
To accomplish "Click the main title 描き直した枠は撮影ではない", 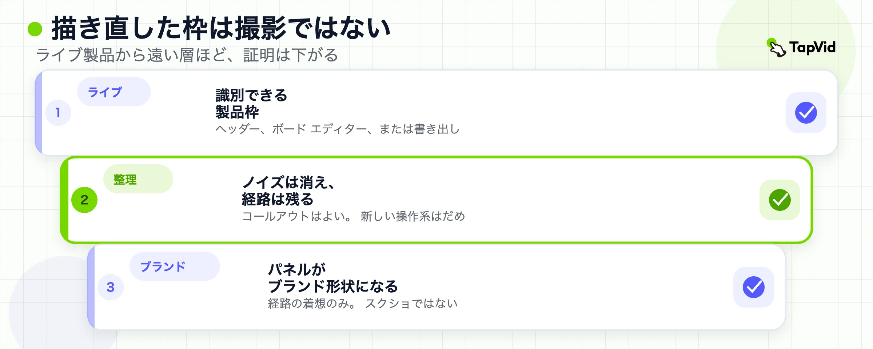I will [221, 28].
